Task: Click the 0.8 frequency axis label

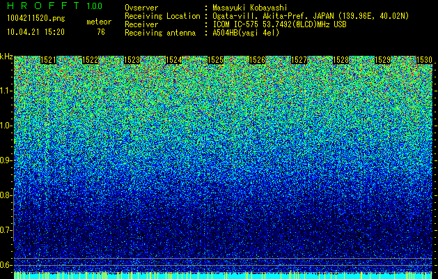Action: click(x=6, y=195)
